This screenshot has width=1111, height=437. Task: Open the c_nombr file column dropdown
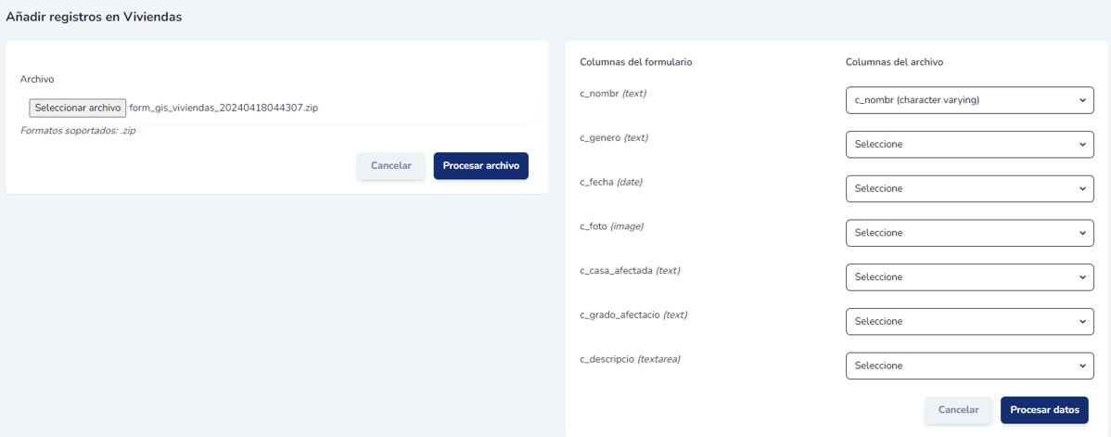[x=969, y=100]
